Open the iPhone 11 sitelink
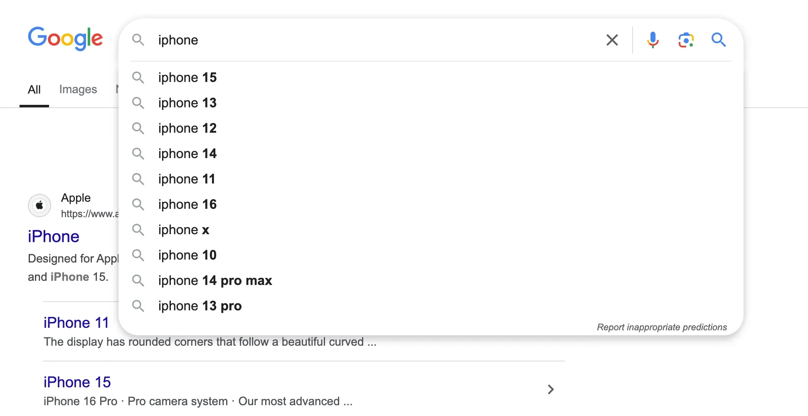Screen dimensions: 808x416 (76, 323)
